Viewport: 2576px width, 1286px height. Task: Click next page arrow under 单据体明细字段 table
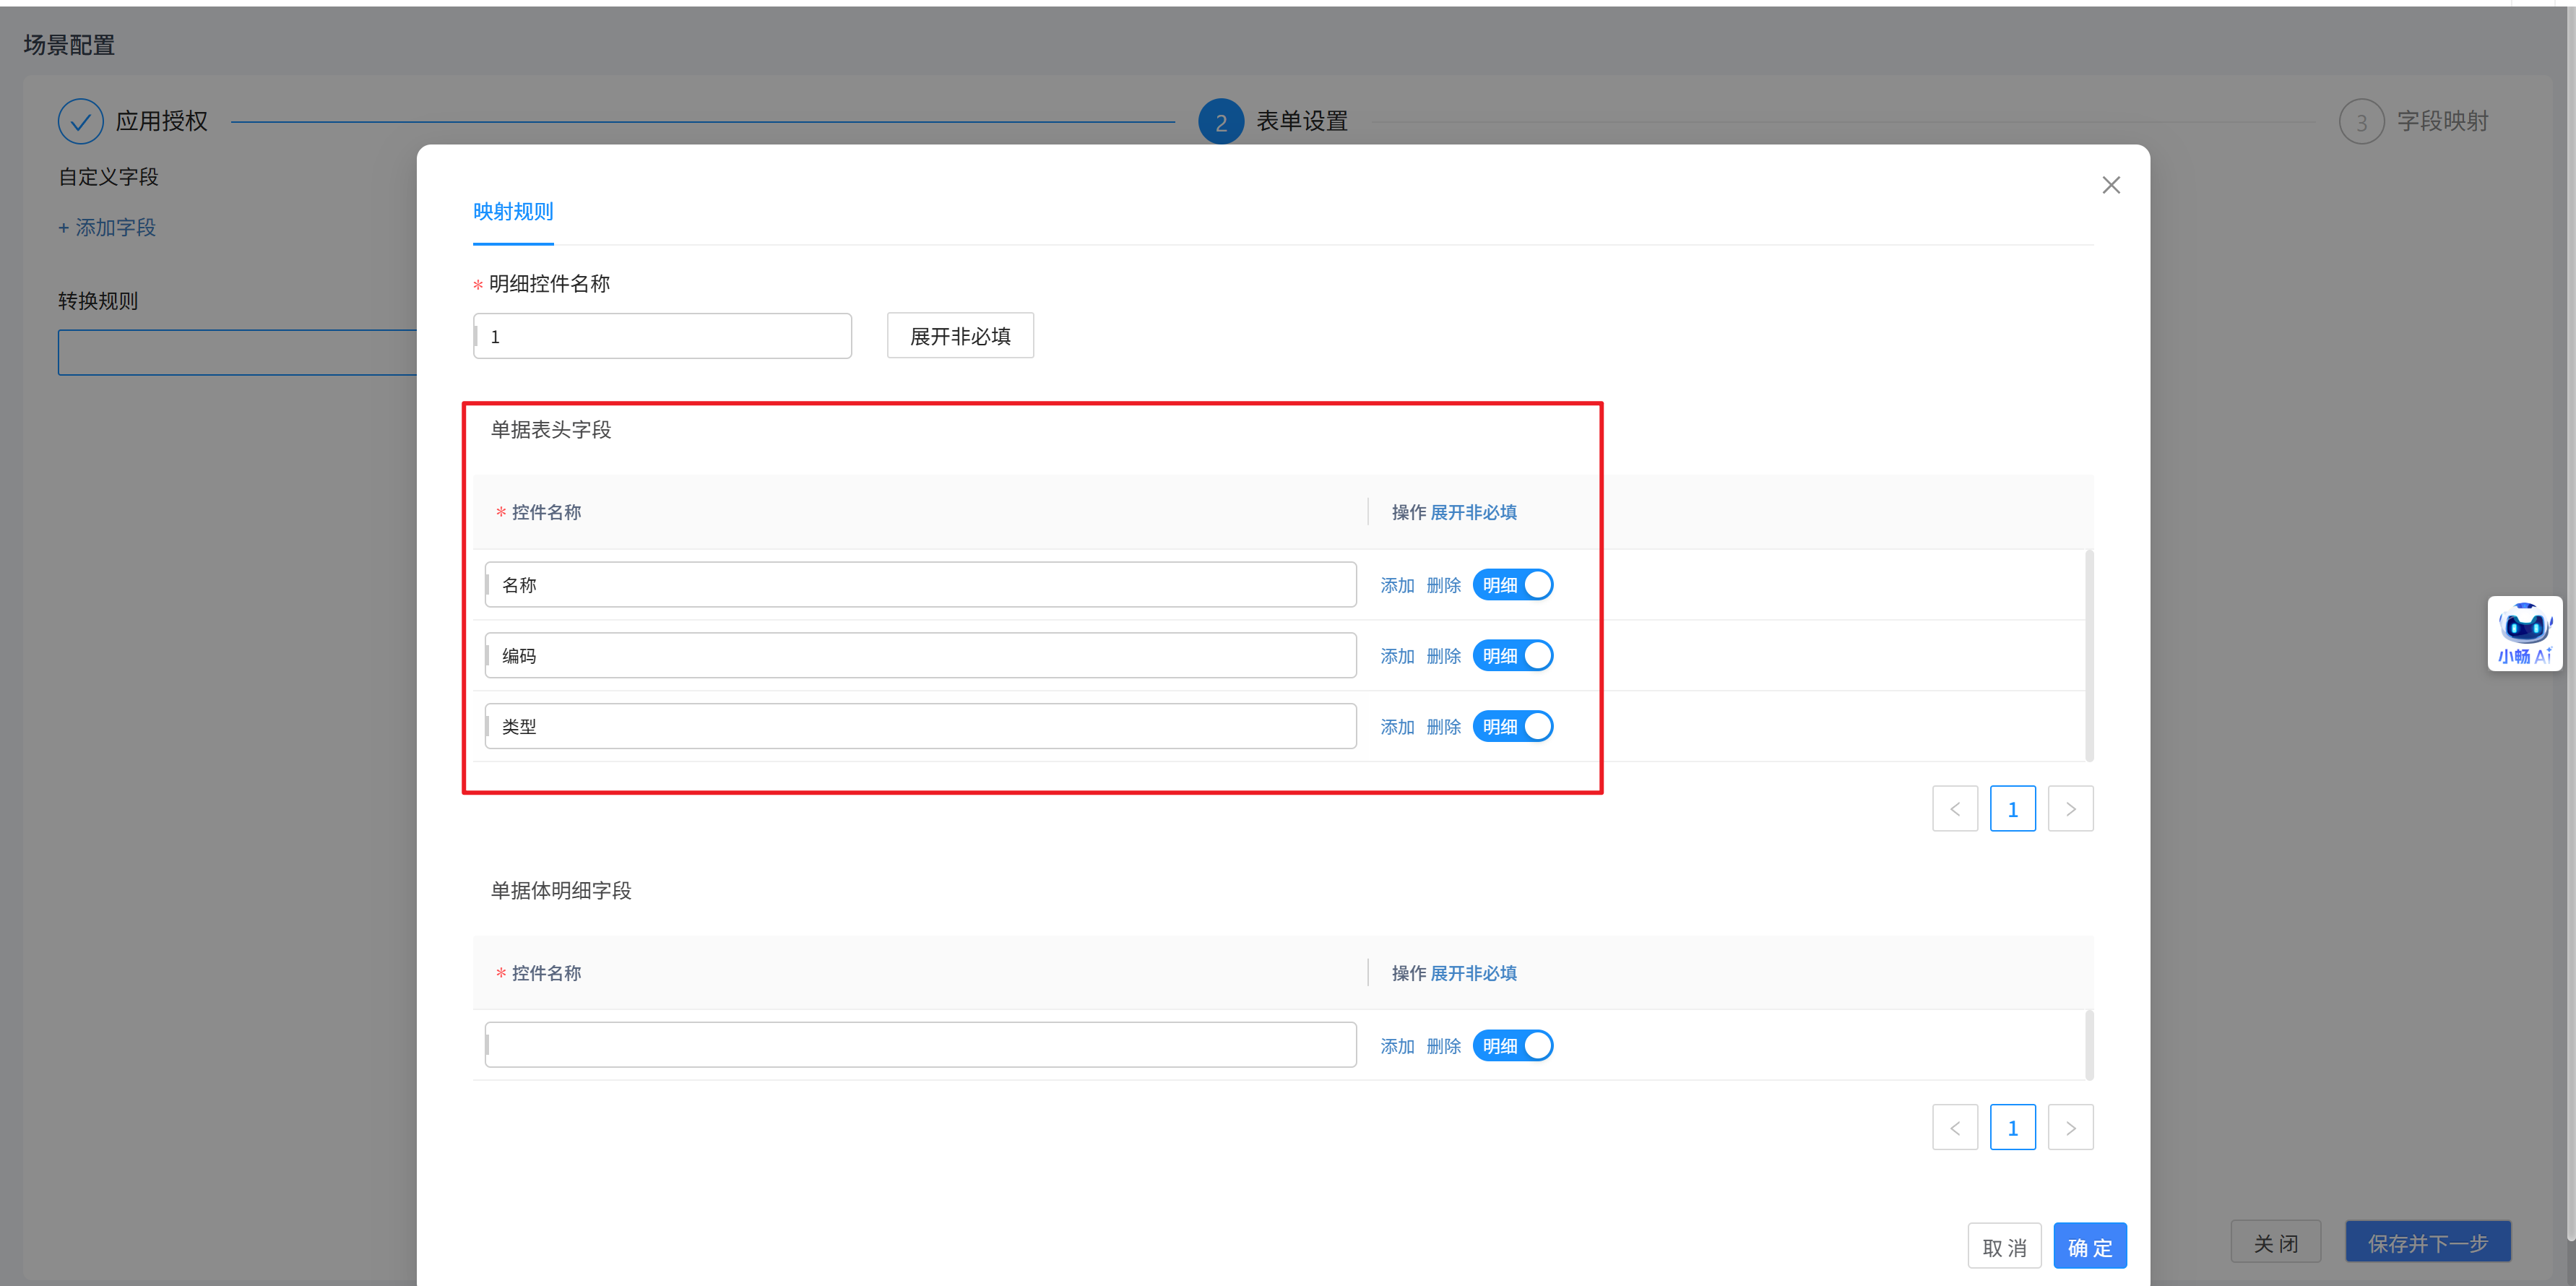(x=2070, y=1128)
